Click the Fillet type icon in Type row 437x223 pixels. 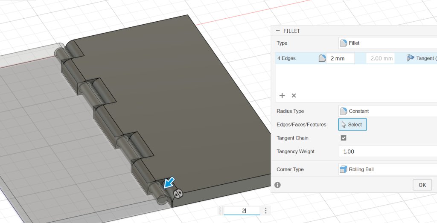[x=344, y=43]
